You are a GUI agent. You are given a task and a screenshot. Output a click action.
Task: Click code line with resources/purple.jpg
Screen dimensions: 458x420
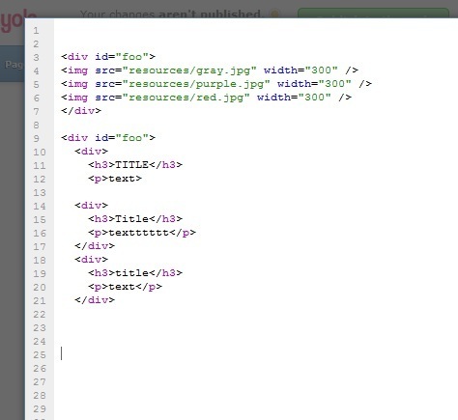pyautogui.click(x=216, y=84)
